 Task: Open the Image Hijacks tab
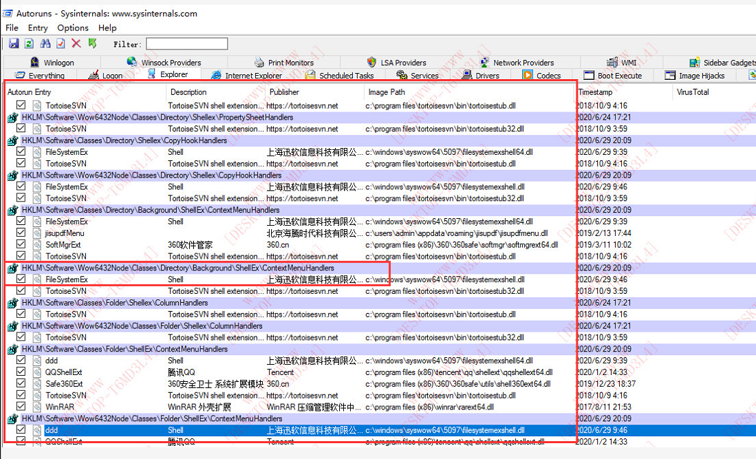coord(695,75)
